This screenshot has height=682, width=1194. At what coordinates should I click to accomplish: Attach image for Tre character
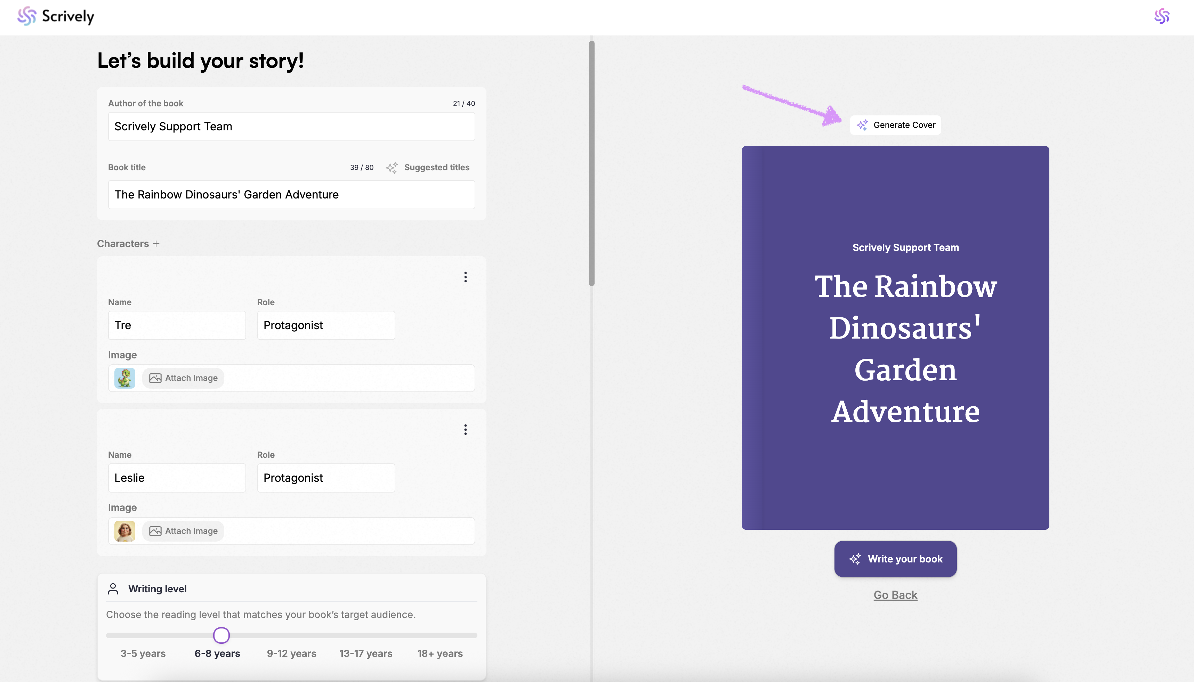coord(183,378)
